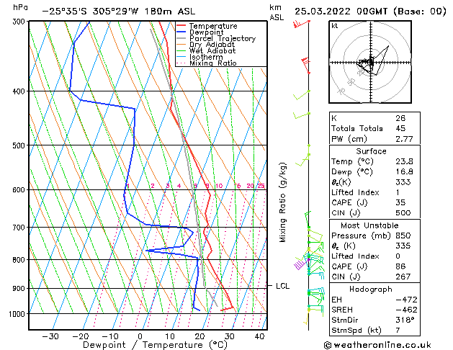Click the Surface Temp value 23.8

tap(404, 161)
